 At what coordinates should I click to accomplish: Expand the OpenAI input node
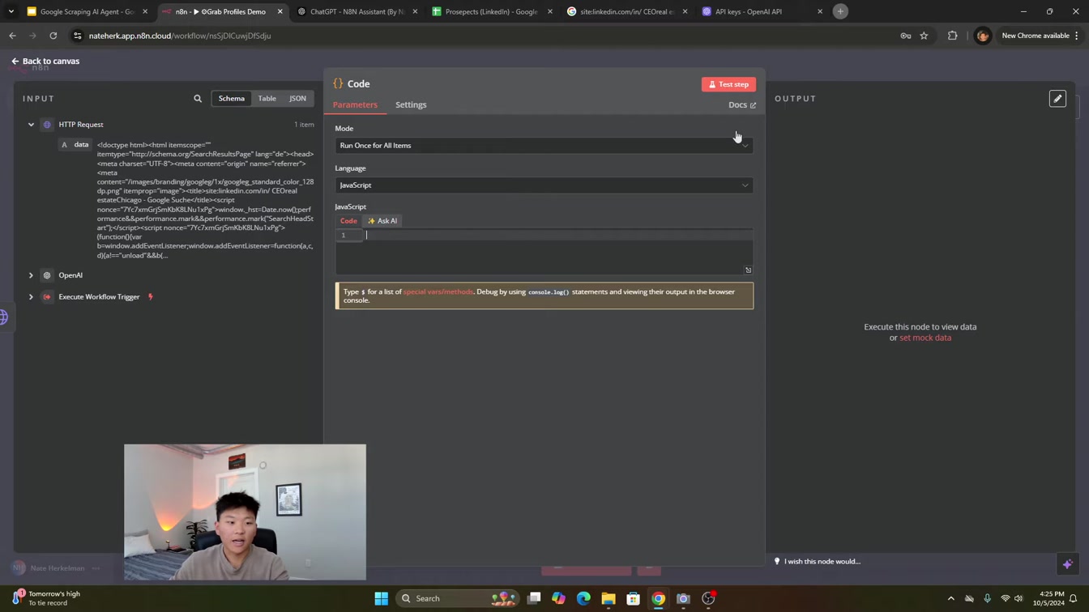(x=31, y=275)
